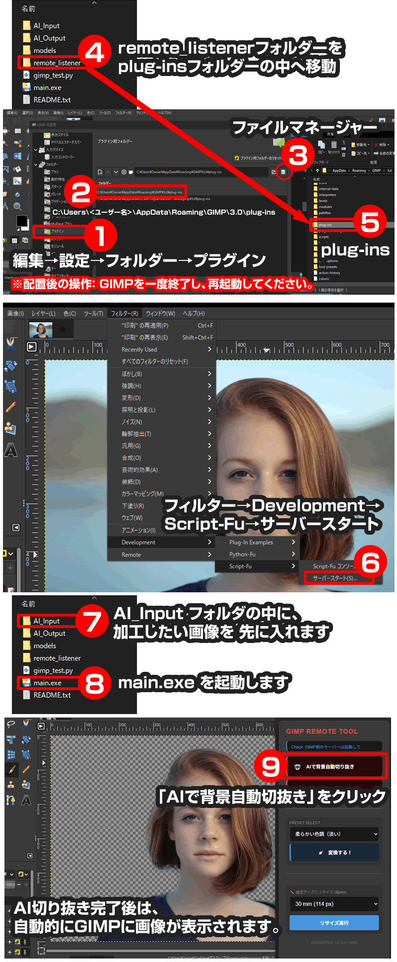Viewport: 397px width, 962px height.
Task: Open the red-outlined remote_listener folder
Action: click(57, 63)
